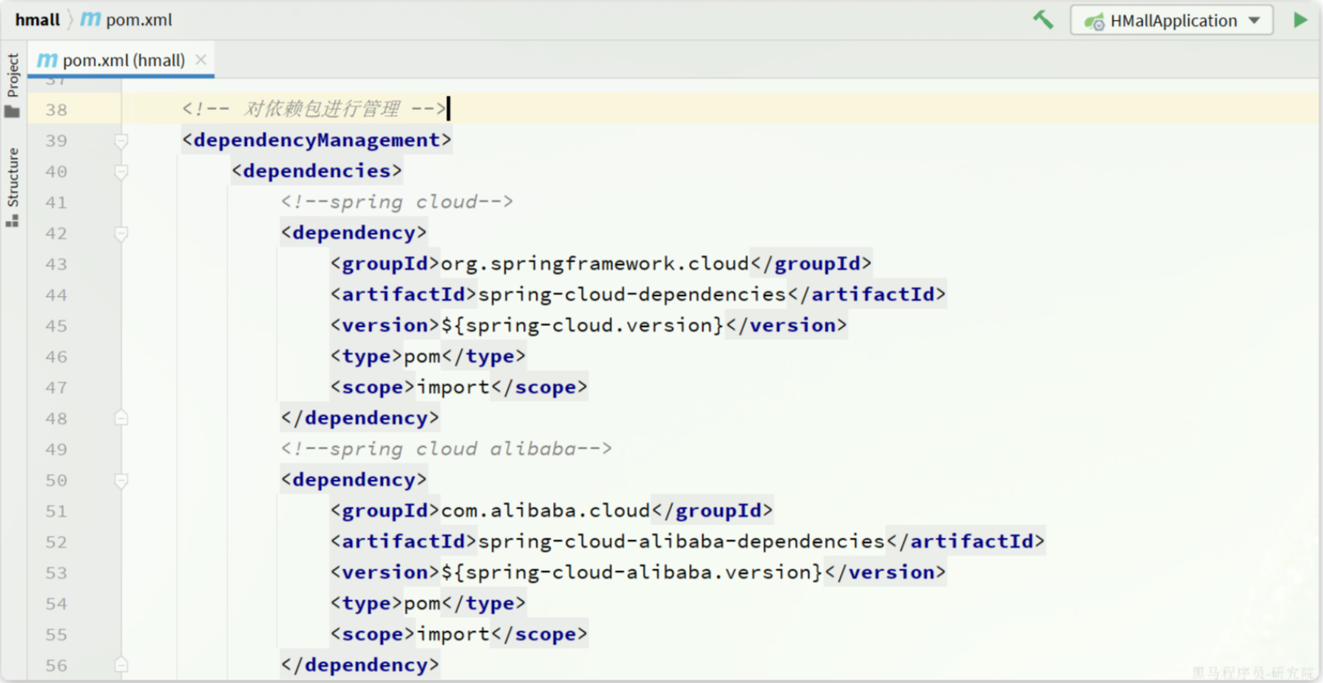Click the green hammer Build Project icon
This screenshot has height=683, width=1323.
point(1043,20)
